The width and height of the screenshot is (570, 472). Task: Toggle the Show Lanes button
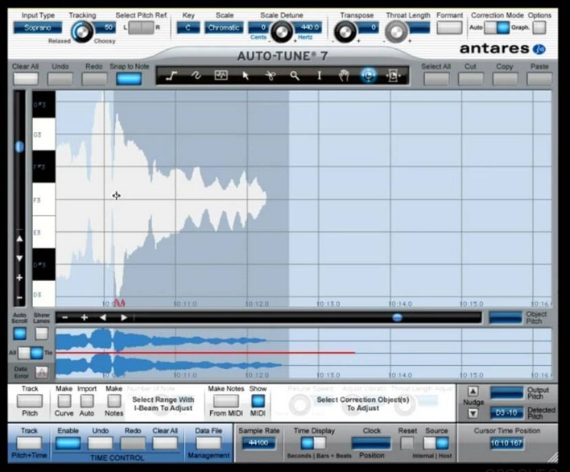coord(41,333)
